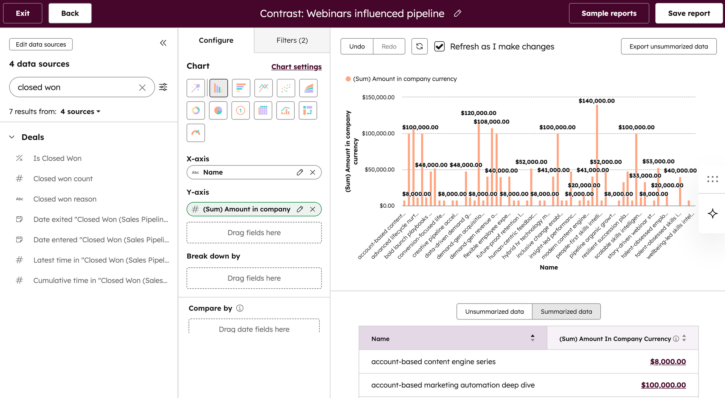Remove Name field from X-axis
Screen dimensions: 725x398
(312, 173)
